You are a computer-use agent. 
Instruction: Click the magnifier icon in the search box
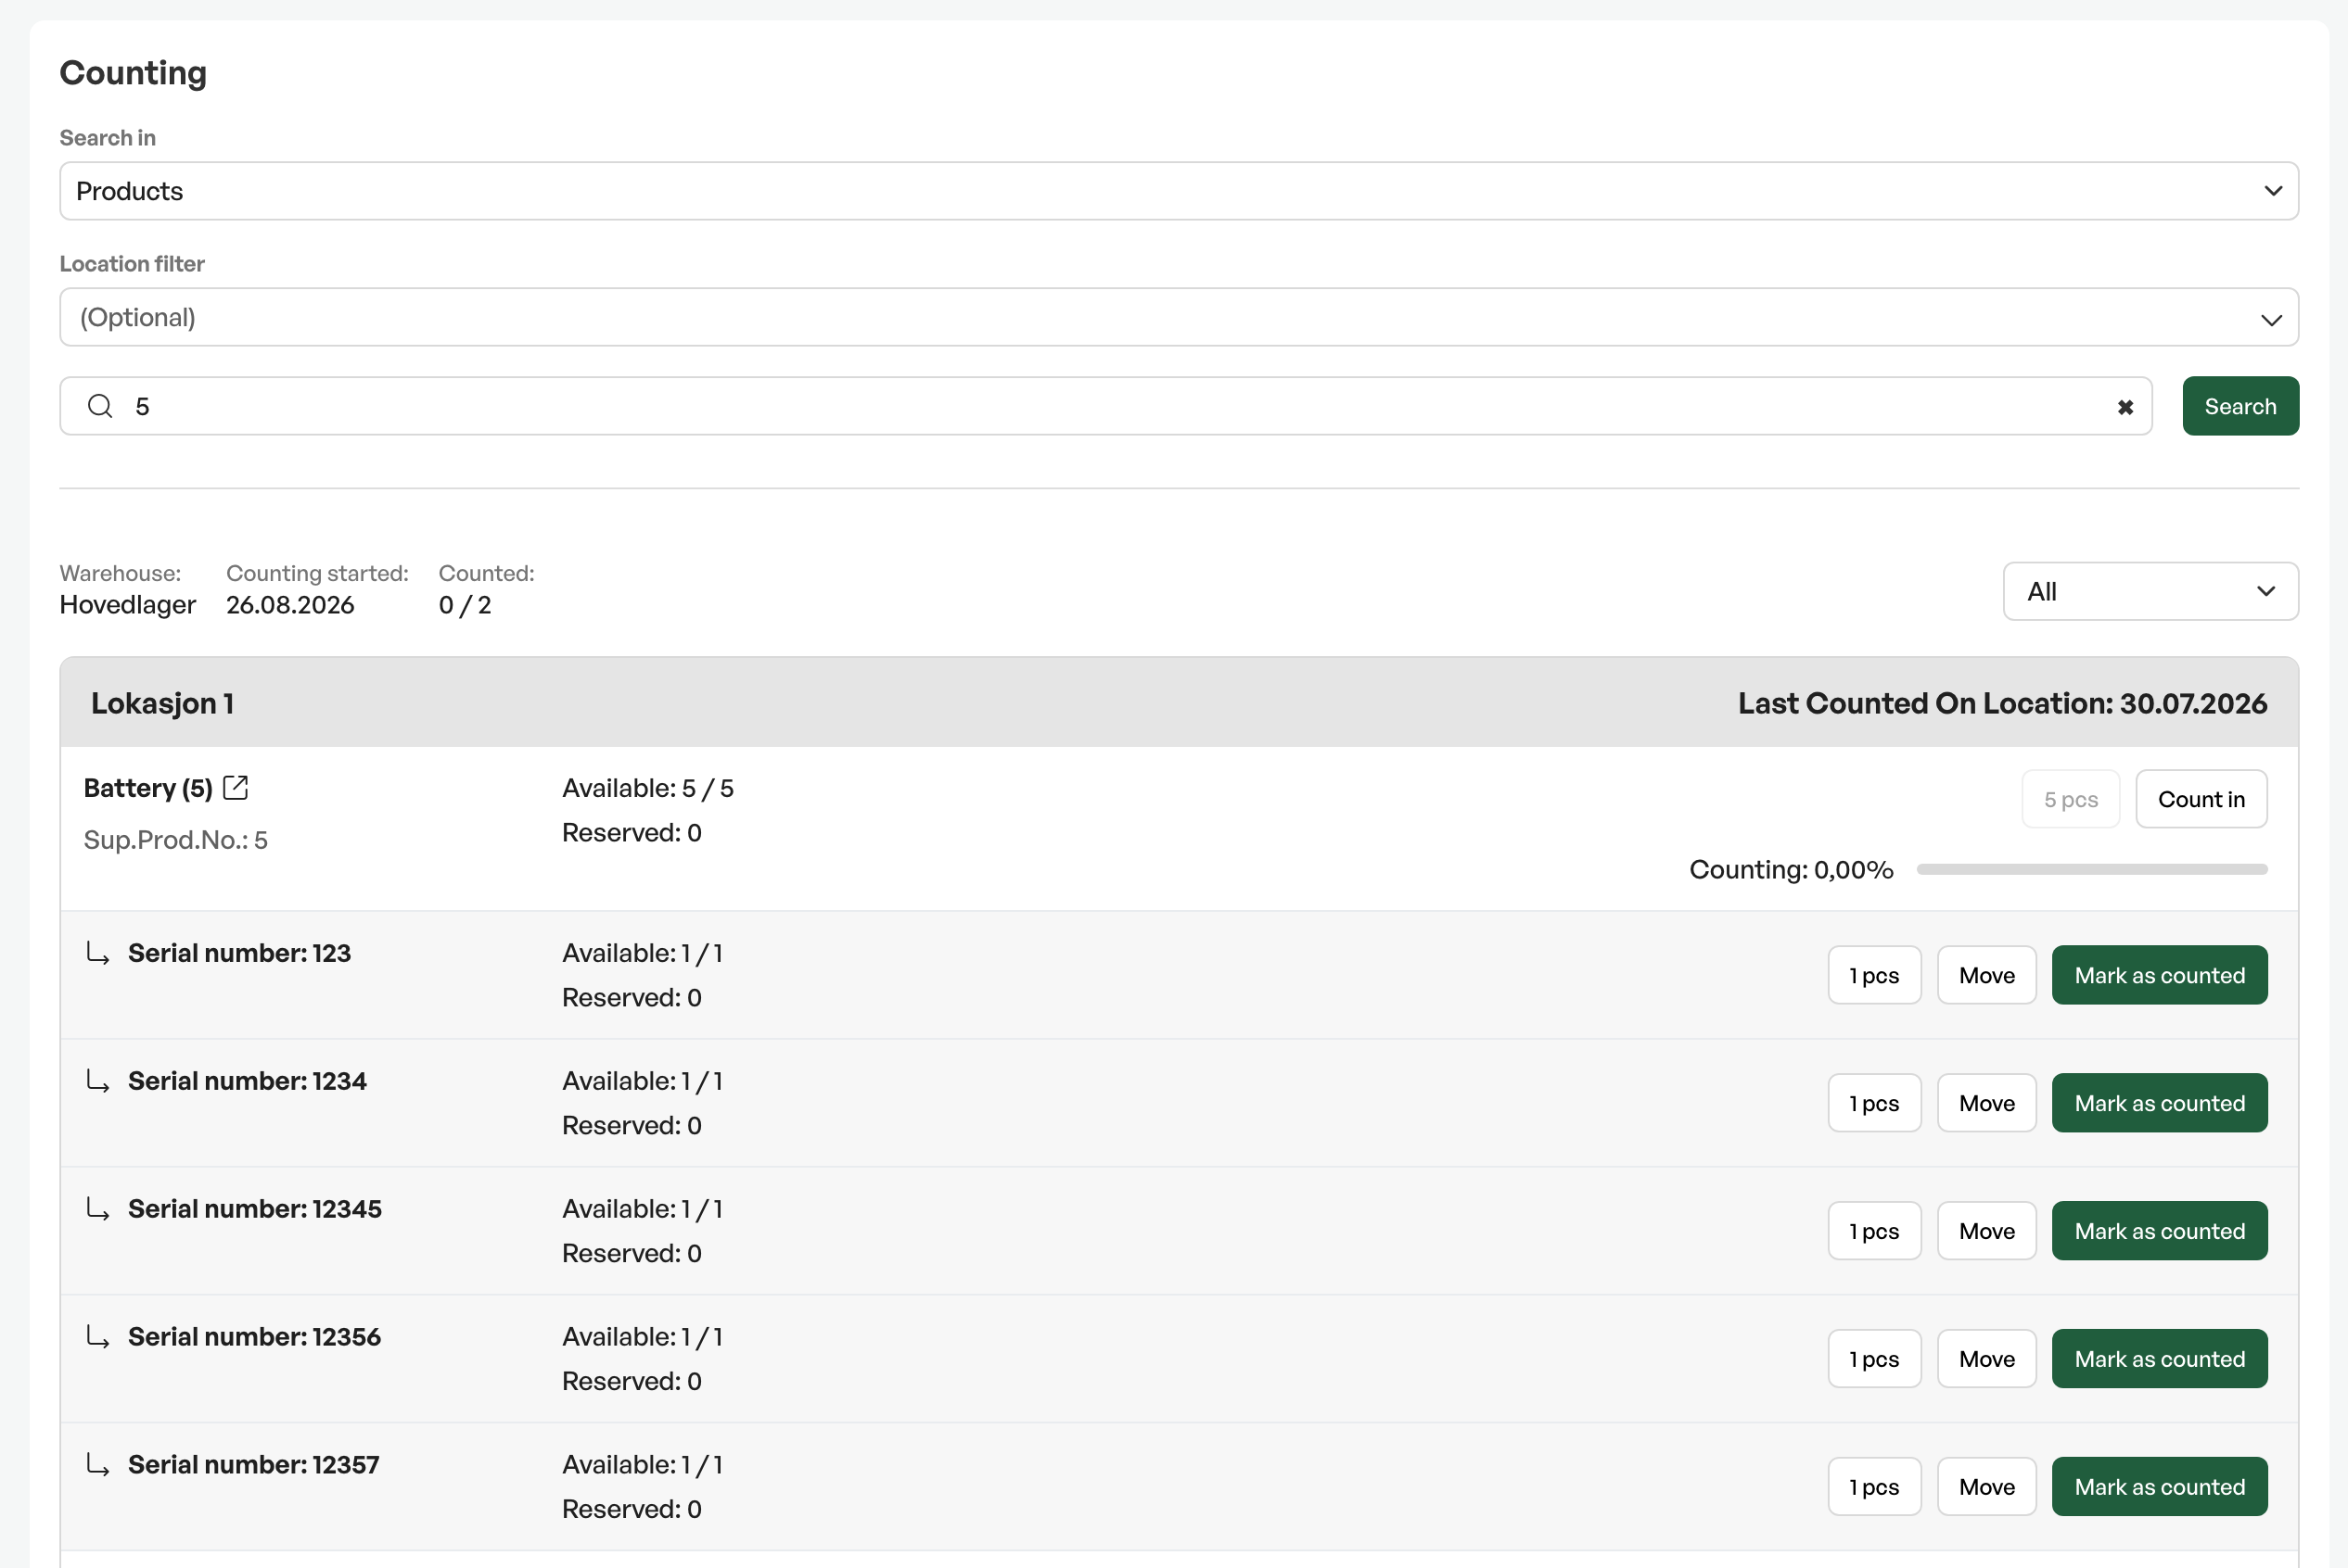(x=100, y=406)
